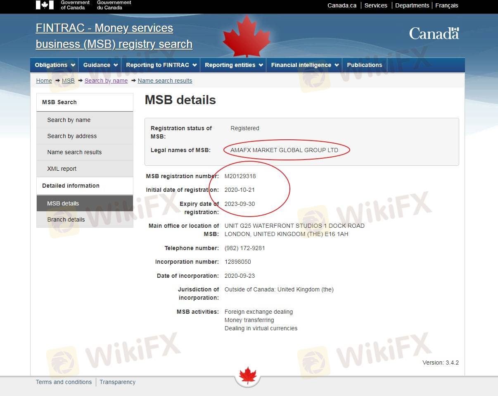Open the Canada.ca link
Screen dimensions: 498x396
click(x=342, y=5)
